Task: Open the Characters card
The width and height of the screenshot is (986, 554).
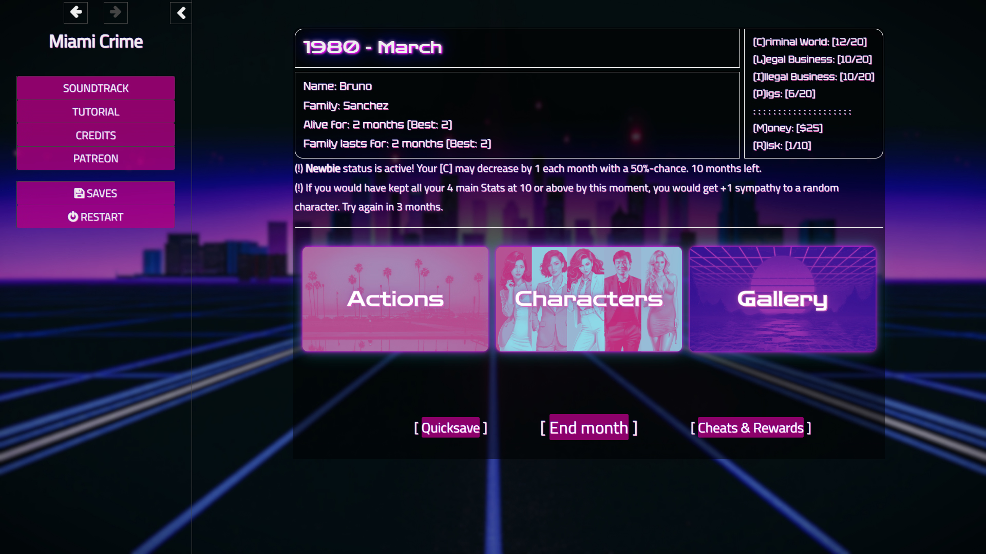Action: tap(589, 299)
